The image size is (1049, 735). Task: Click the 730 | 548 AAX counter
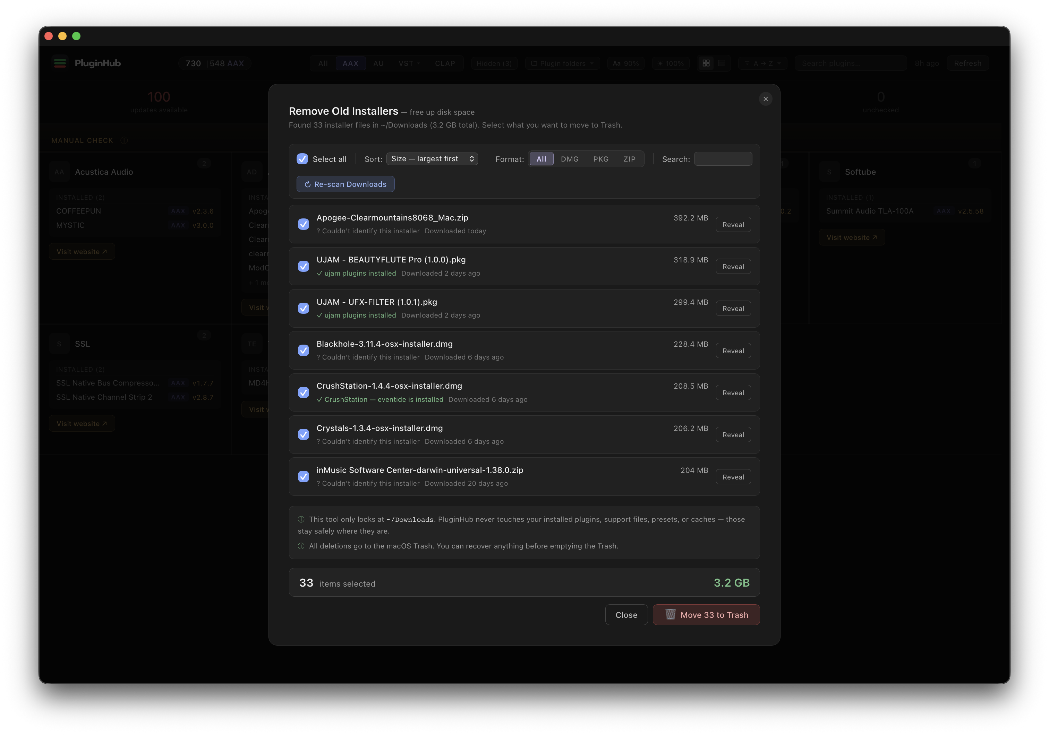pos(214,63)
